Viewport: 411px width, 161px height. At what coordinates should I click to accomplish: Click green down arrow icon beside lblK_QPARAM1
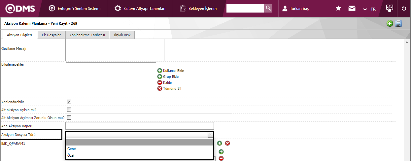pos(220,143)
